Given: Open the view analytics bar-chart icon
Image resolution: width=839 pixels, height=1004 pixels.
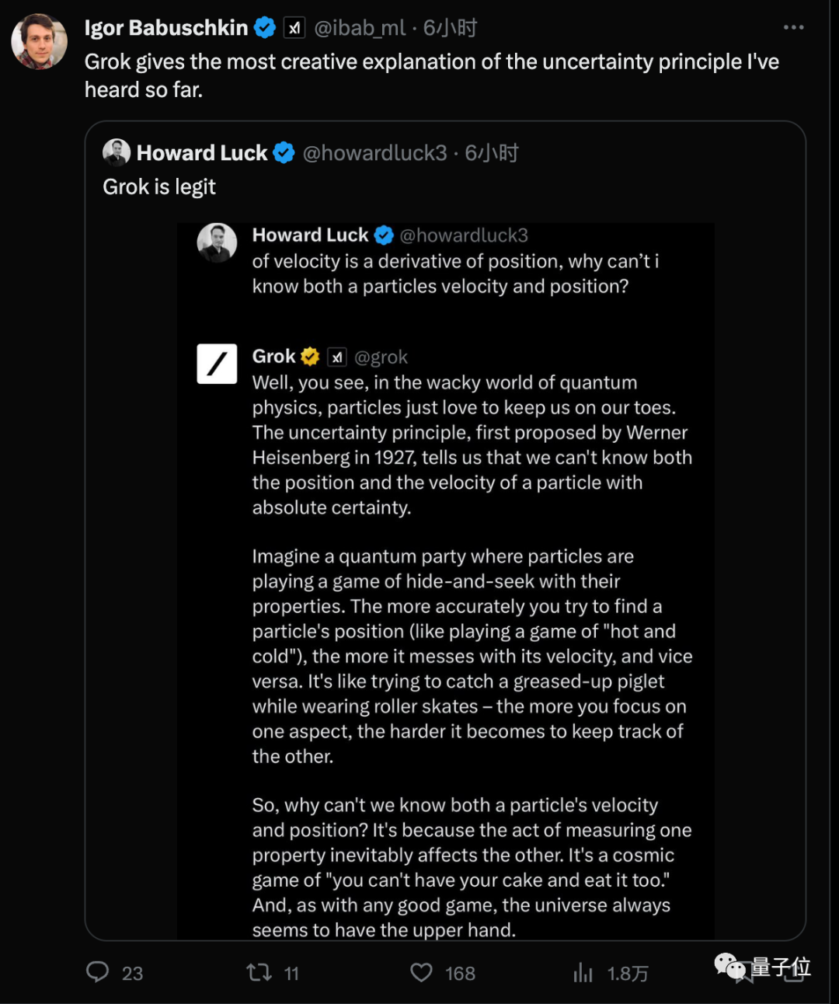Looking at the screenshot, I should 583,972.
